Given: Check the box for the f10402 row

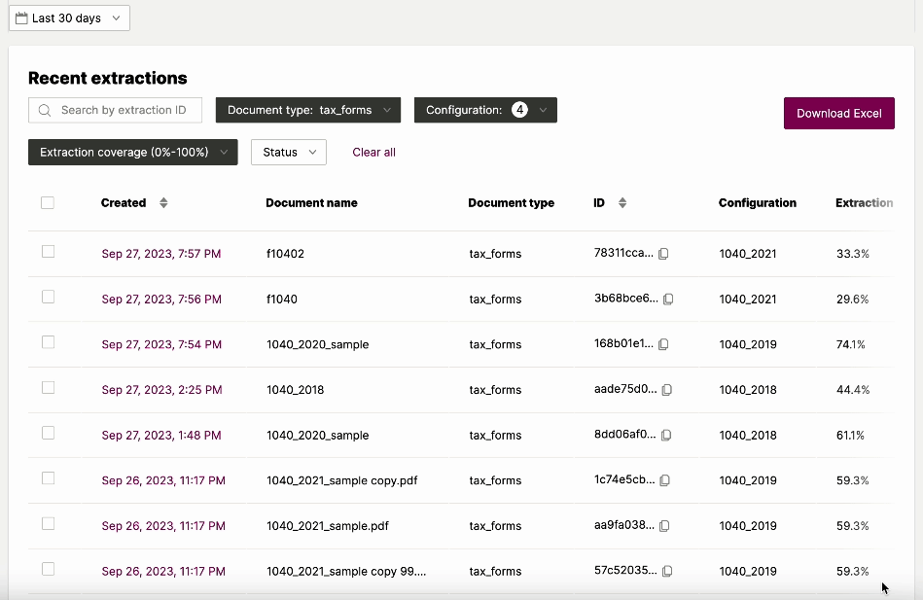Looking at the screenshot, I should 49,252.
